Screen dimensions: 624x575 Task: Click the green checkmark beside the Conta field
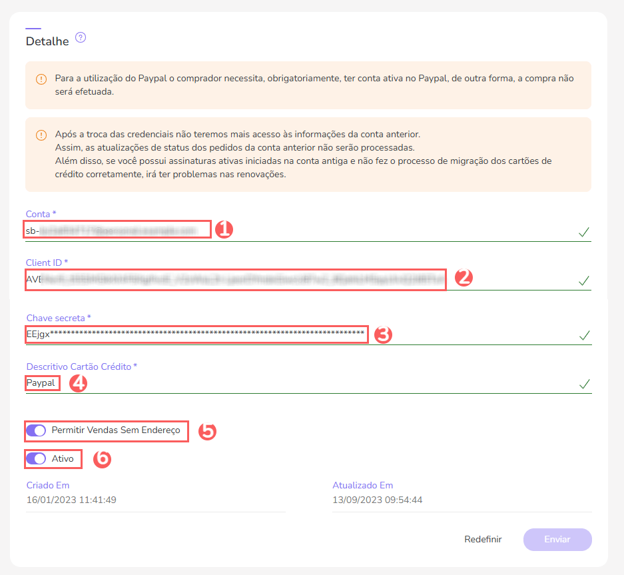tap(584, 232)
